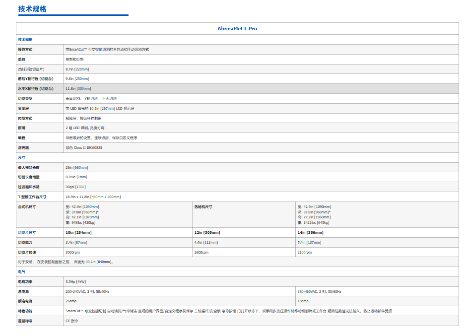
Task: Select the value 380-460VAC, 3 相, 50/60Hz
Action: tap(320, 292)
